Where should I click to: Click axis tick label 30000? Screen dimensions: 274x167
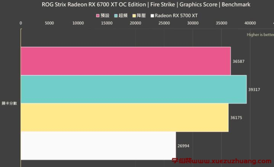click(x=193, y=23)
